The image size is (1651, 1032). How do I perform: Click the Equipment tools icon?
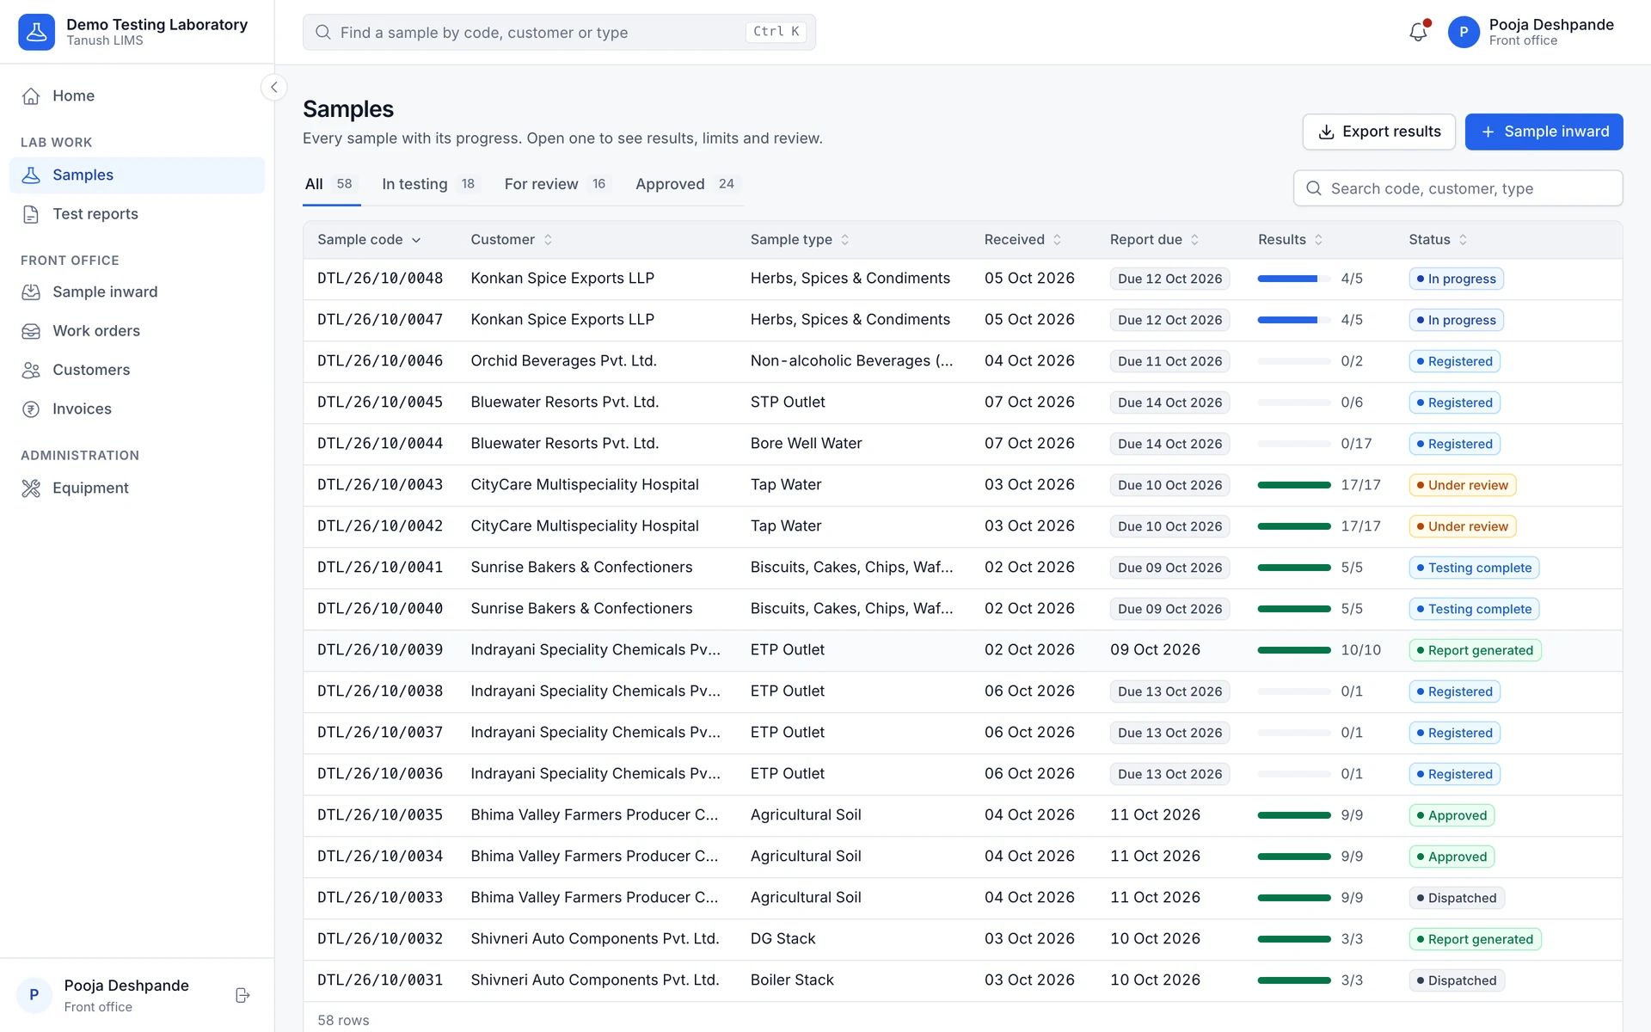(x=31, y=488)
